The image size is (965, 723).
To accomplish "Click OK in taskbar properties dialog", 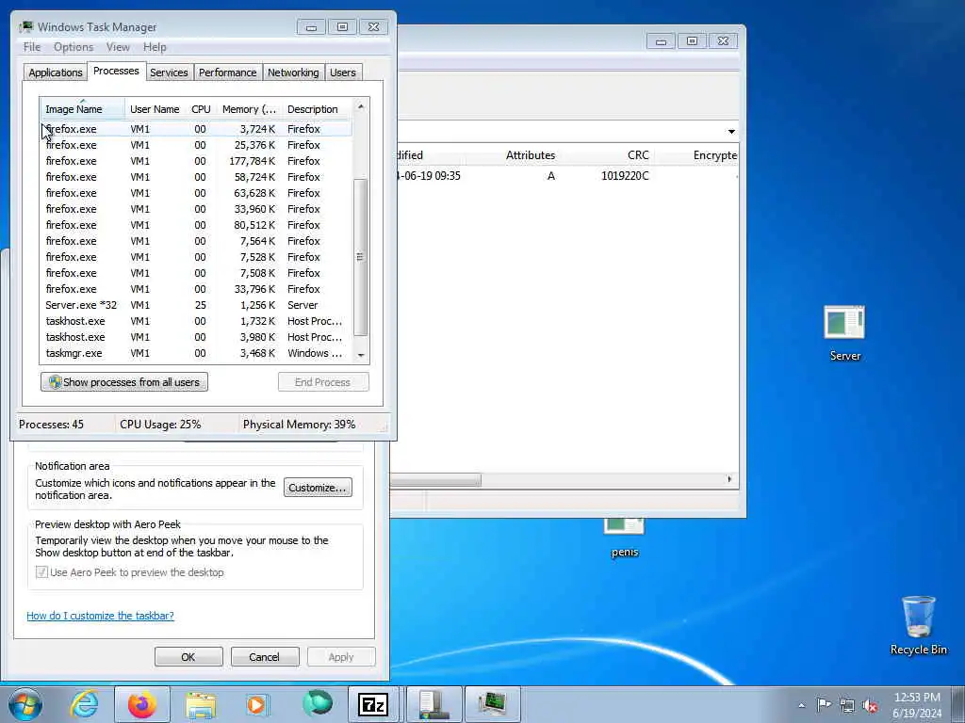I will click(x=188, y=657).
